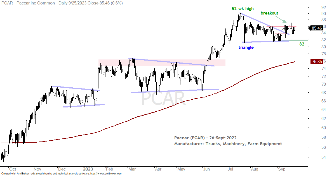Screen dimensions: 327x175
Task: Select the '60' price axis tick
Action: click(x=324, y=128)
